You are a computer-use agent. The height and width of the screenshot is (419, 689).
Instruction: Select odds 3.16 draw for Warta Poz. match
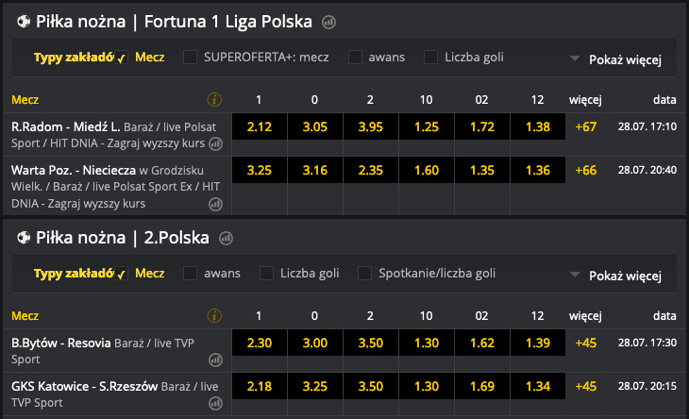[x=314, y=170]
